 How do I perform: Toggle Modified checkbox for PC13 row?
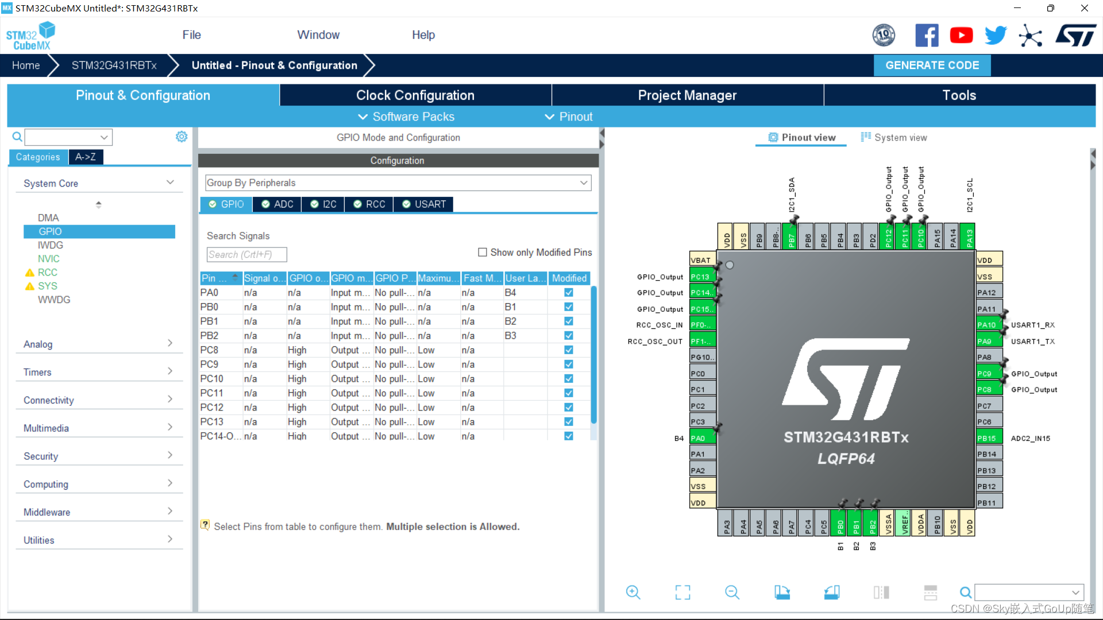(569, 421)
